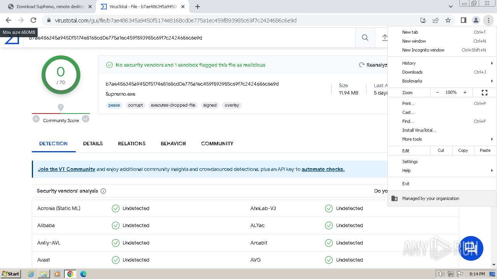
Task: Expand the Bookmarks submenu
Action: 442,81
